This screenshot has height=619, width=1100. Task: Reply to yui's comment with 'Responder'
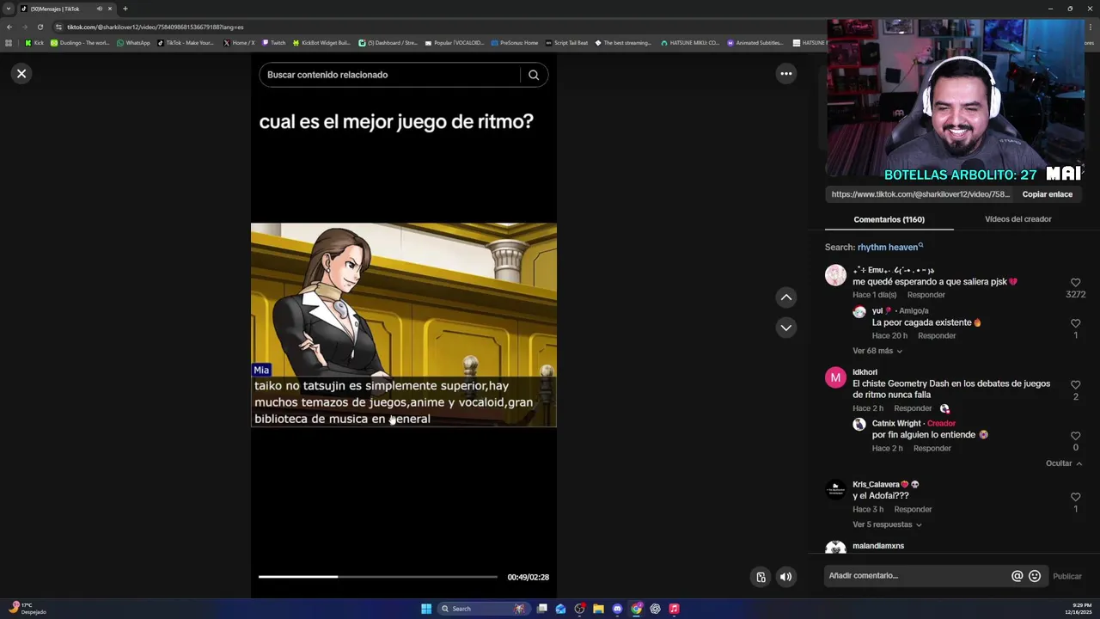click(x=937, y=335)
